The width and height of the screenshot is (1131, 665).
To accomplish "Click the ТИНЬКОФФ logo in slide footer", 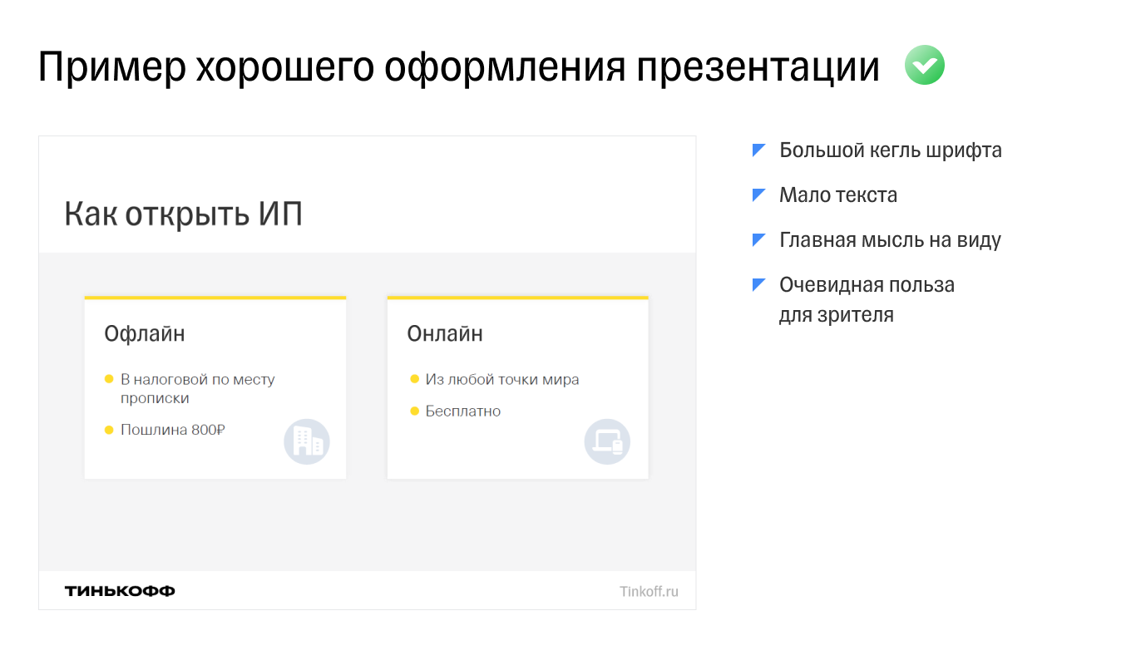I will pos(120,590).
